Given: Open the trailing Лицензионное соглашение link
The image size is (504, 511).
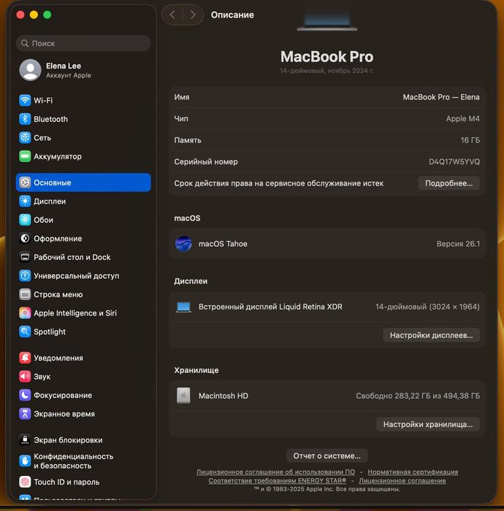Looking at the screenshot, I should (402, 480).
